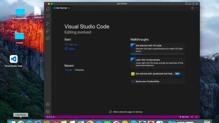Screen dimensions: 219x123
Task: Toggle the secondary side bar layout icon
Action: coord(193,4)
